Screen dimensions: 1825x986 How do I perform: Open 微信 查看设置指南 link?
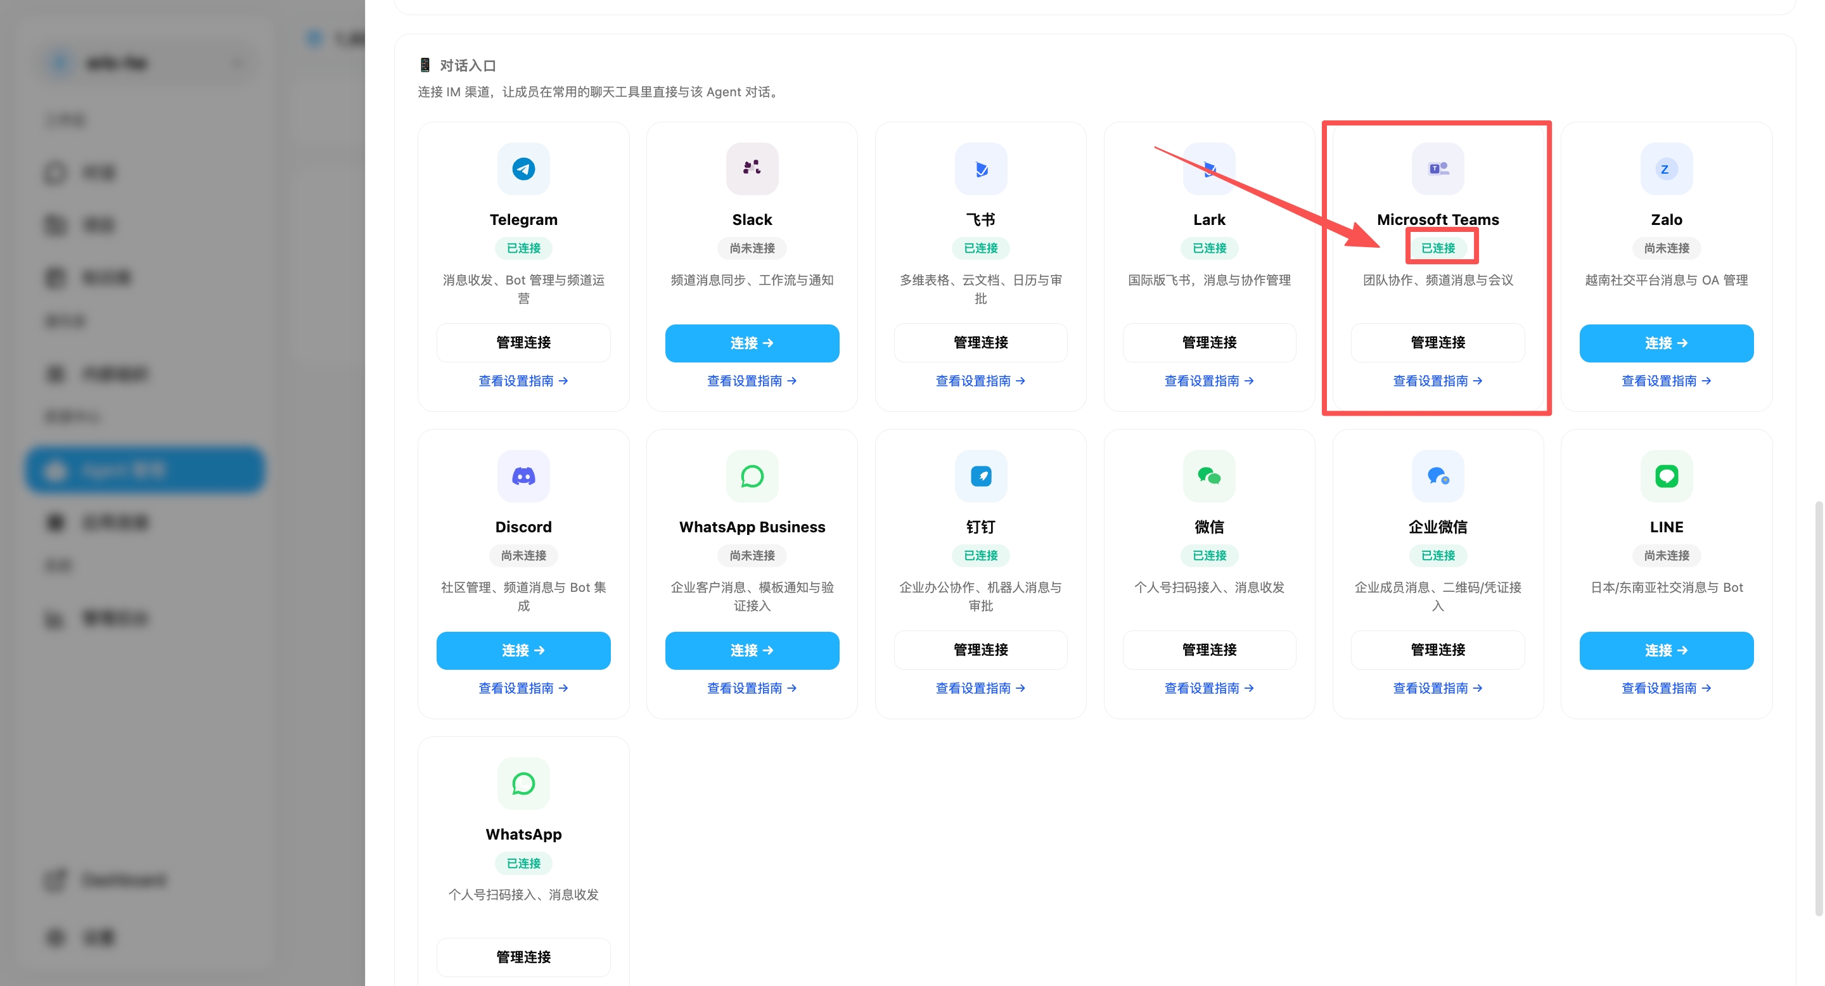coord(1209,689)
